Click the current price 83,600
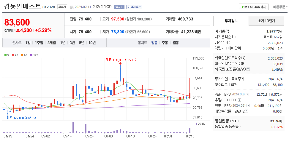Screen dimensions: 289x141 point(17,23)
